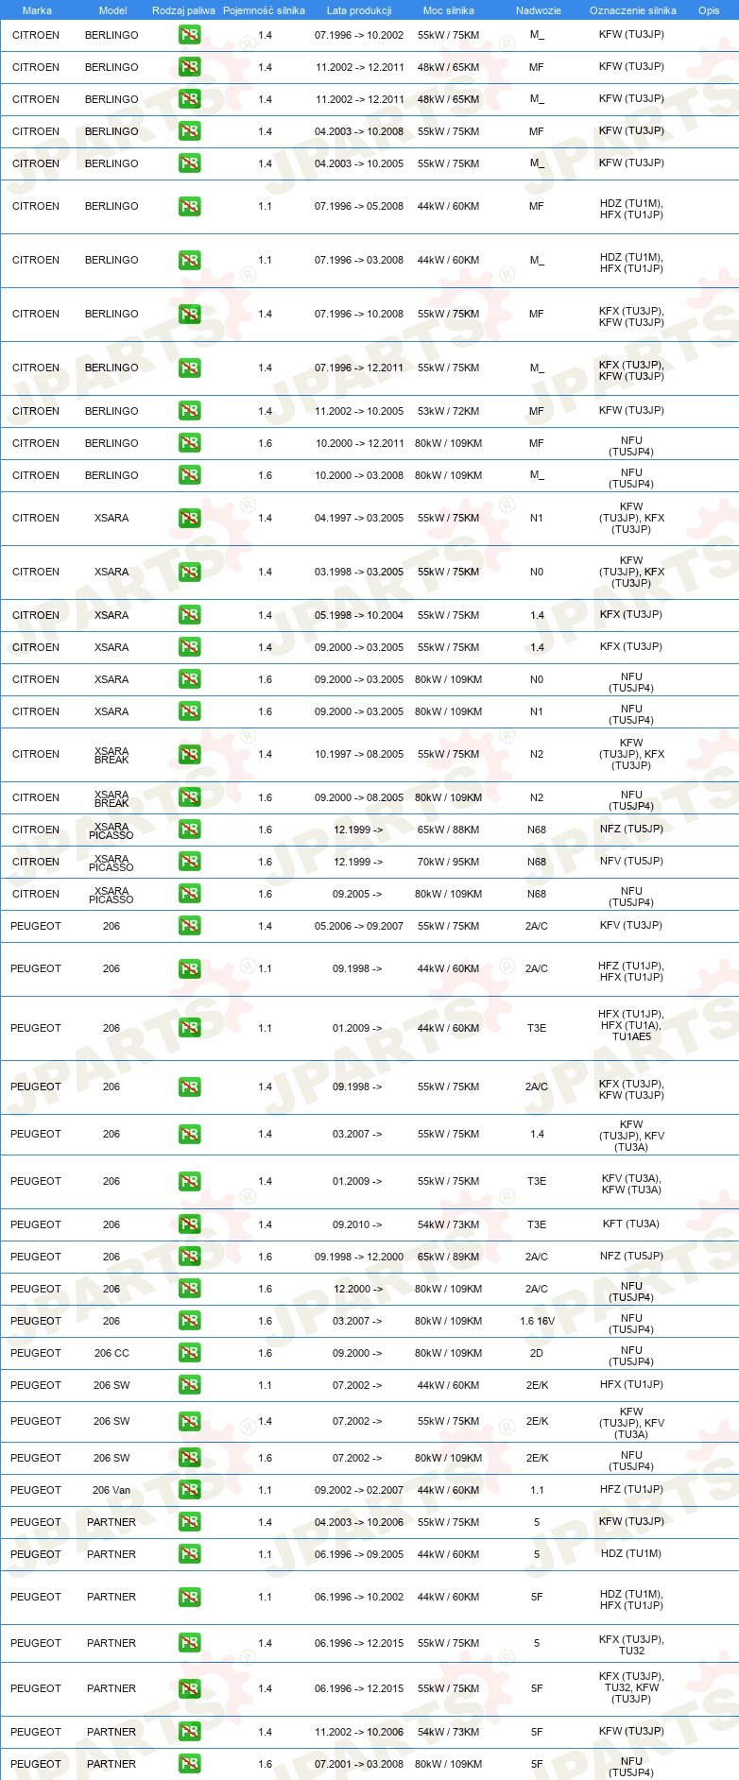Click fuel icon for Berlingo 53kW / 72KM row
Image resolution: width=739 pixels, height=1780 pixels.
click(189, 411)
